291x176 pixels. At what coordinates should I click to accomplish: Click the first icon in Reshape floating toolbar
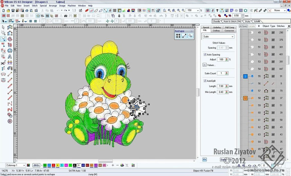click(x=178, y=36)
